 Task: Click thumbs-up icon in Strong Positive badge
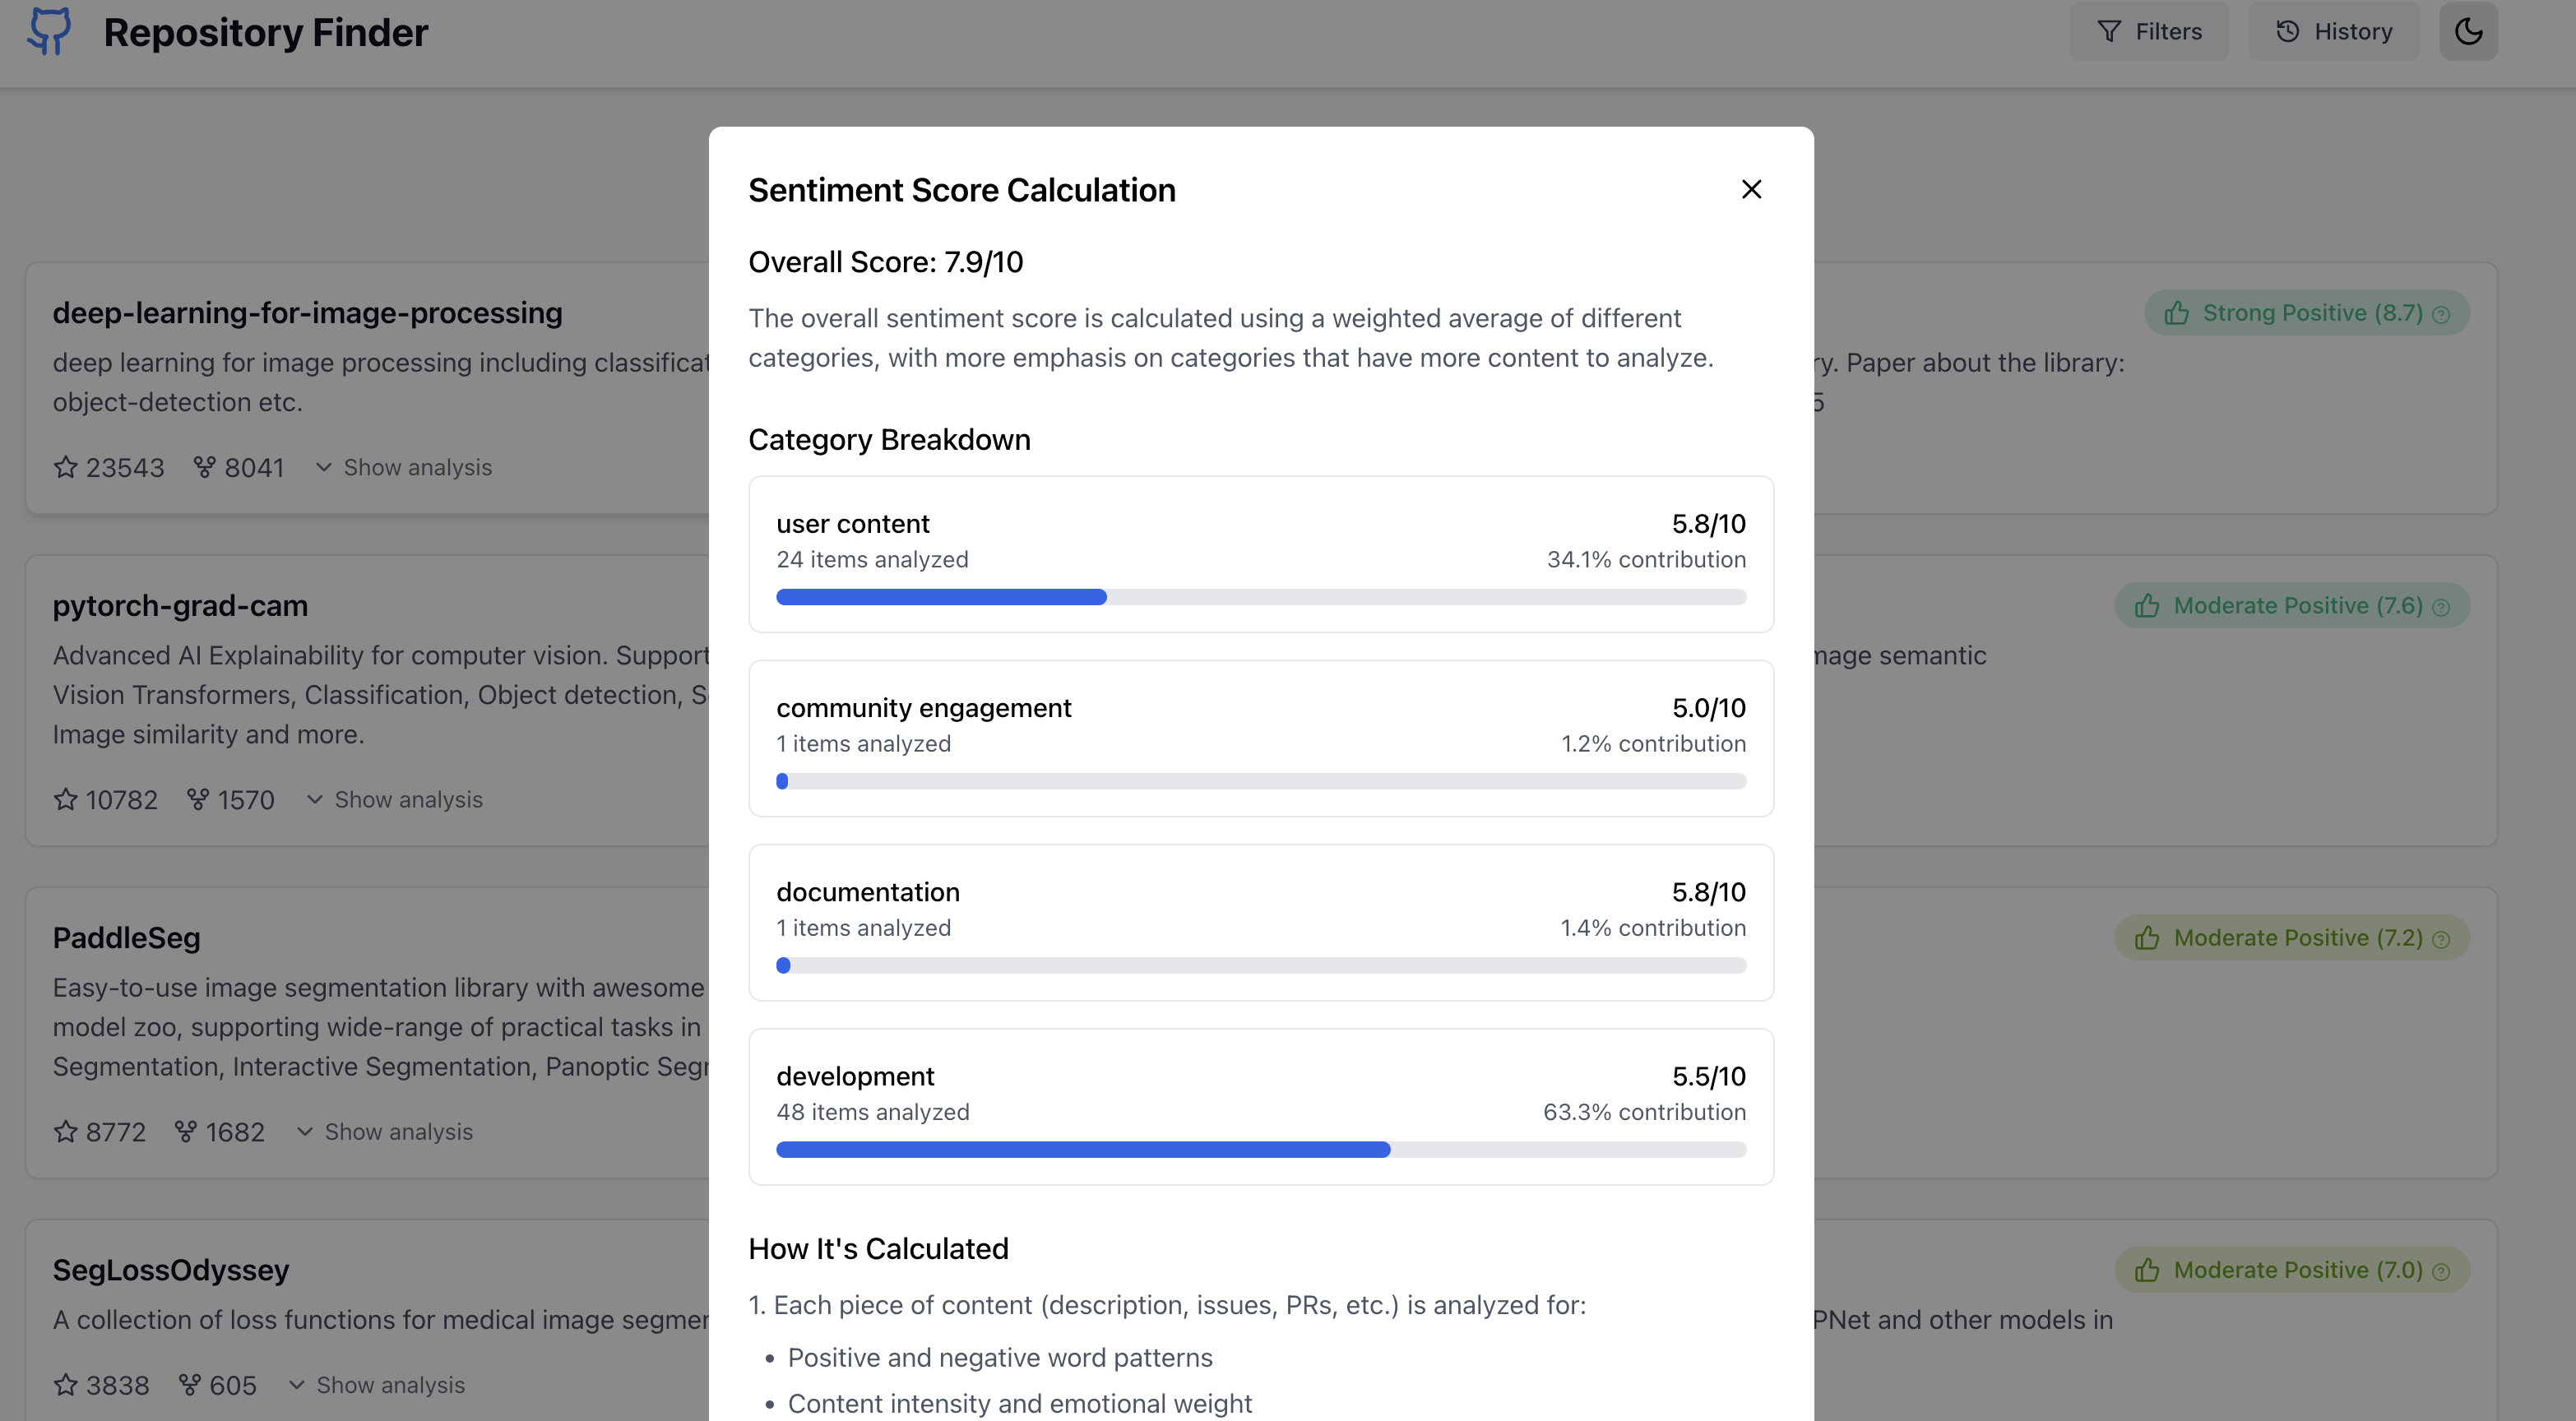(x=2177, y=313)
